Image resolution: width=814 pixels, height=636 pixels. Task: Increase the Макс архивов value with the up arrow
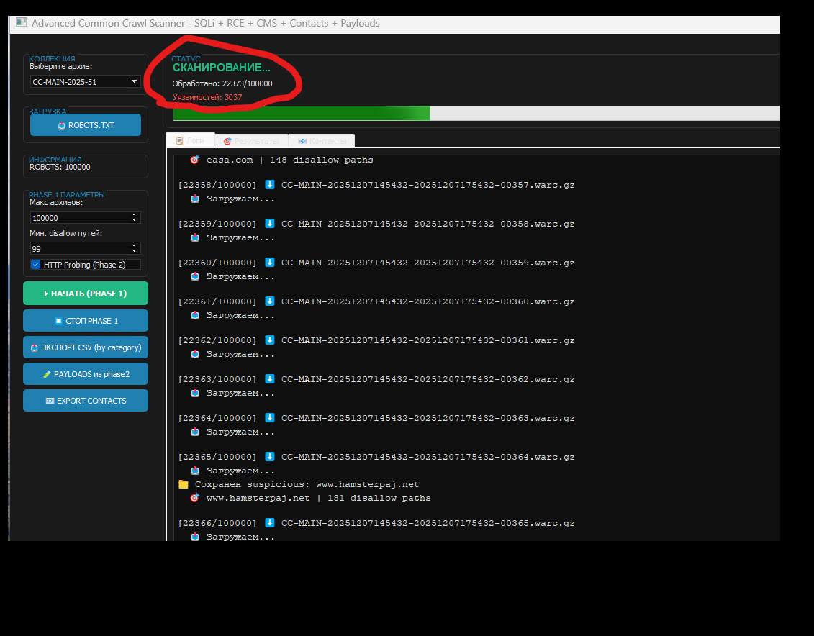point(135,215)
